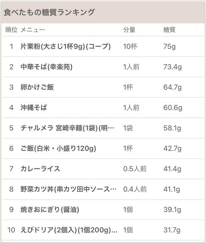Select the 野菜カツ丼 entry
The width and height of the screenshot is (206, 243).
(103, 189)
